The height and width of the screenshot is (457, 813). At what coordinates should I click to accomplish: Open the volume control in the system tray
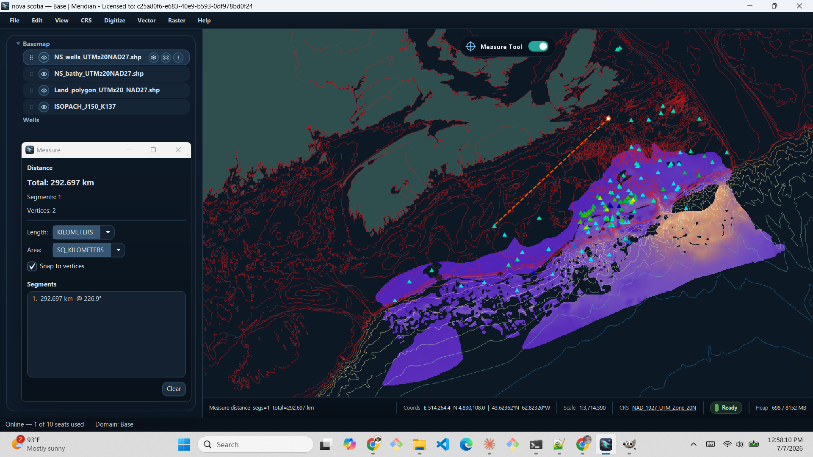pyautogui.click(x=739, y=444)
